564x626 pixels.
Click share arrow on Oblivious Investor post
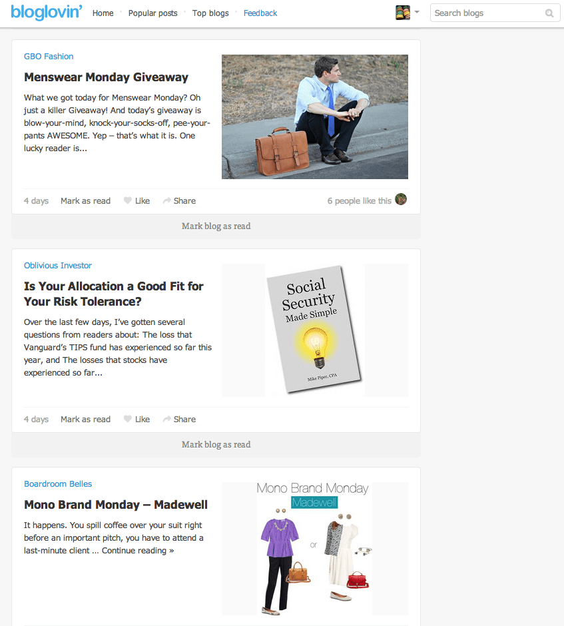coord(167,419)
